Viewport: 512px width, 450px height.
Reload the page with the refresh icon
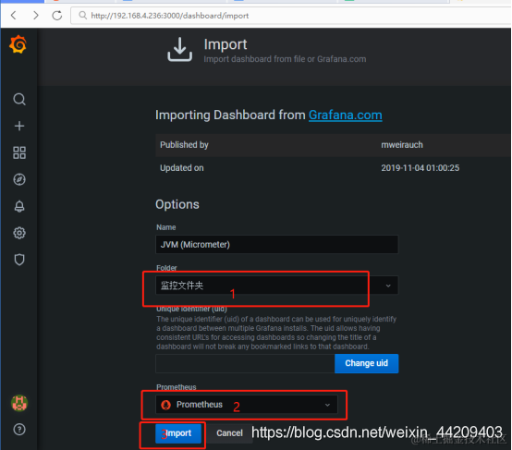click(x=57, y=16)
